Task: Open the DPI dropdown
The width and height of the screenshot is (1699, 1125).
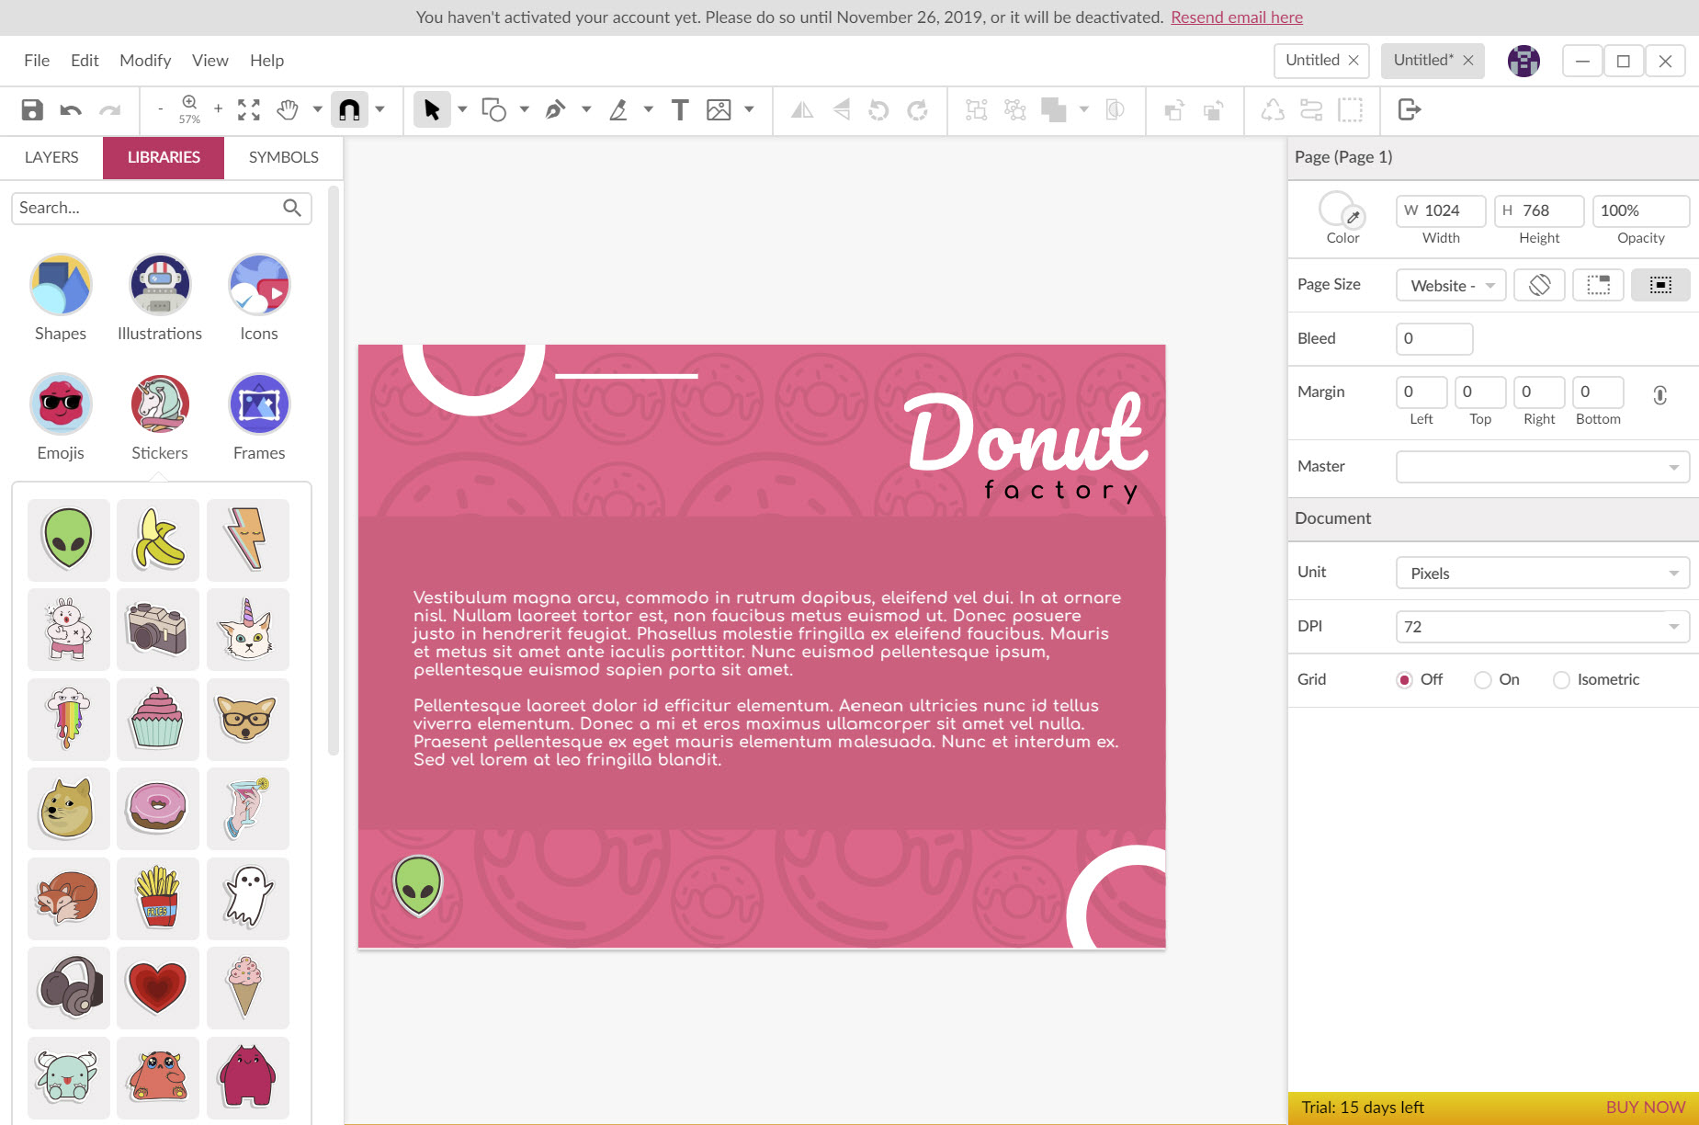Action: point(1542,627)
